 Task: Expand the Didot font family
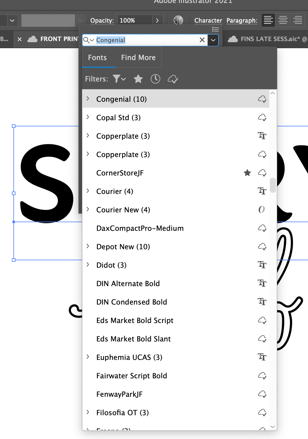coord(88,264)
